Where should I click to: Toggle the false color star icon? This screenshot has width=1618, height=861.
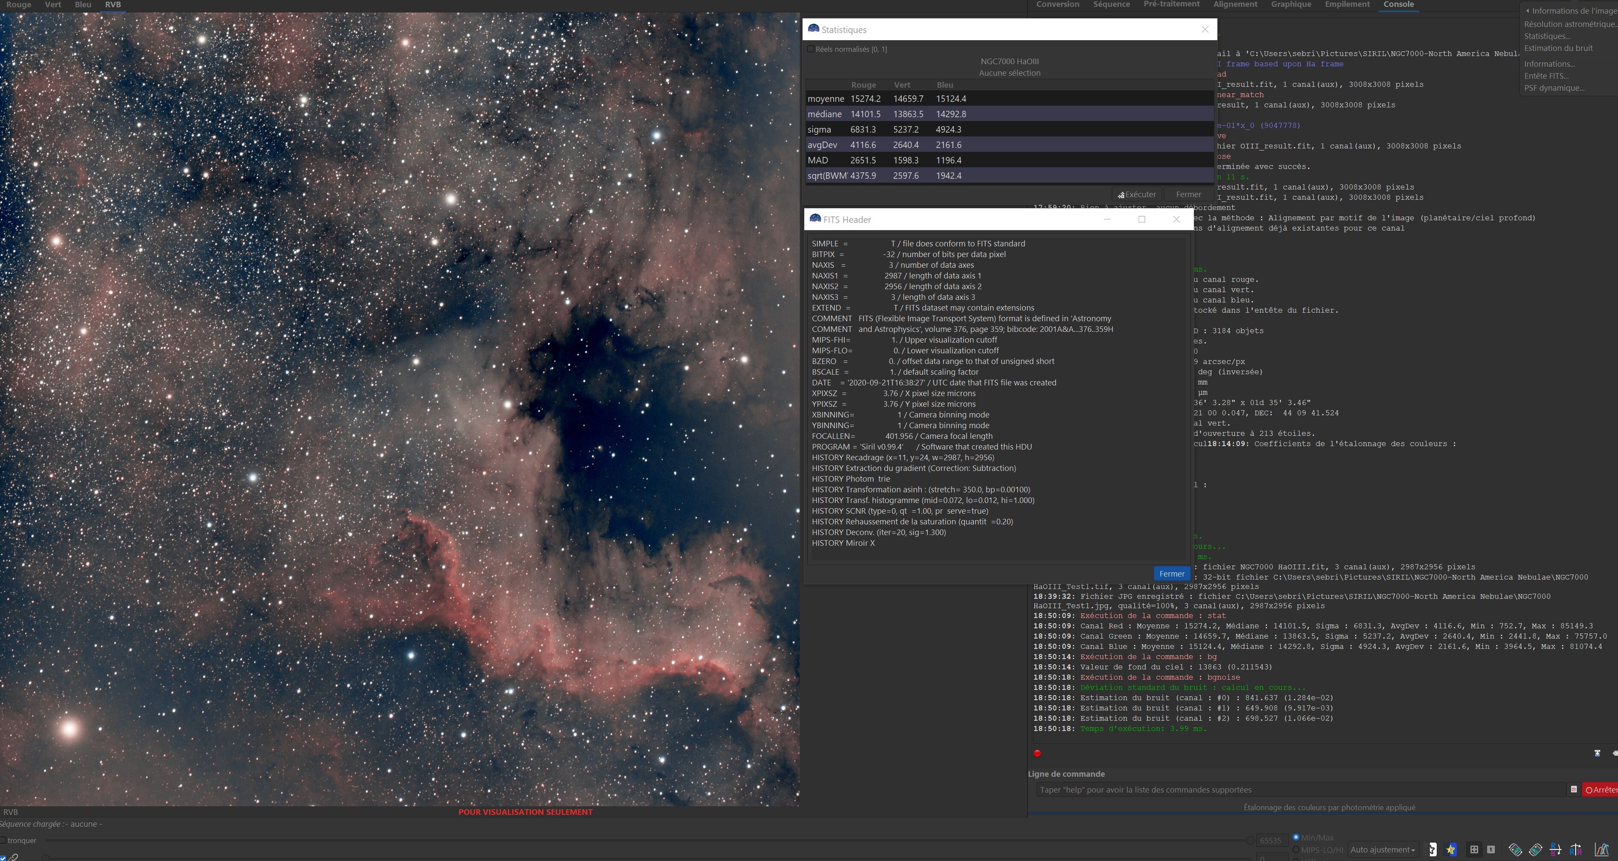point(1451,850)
